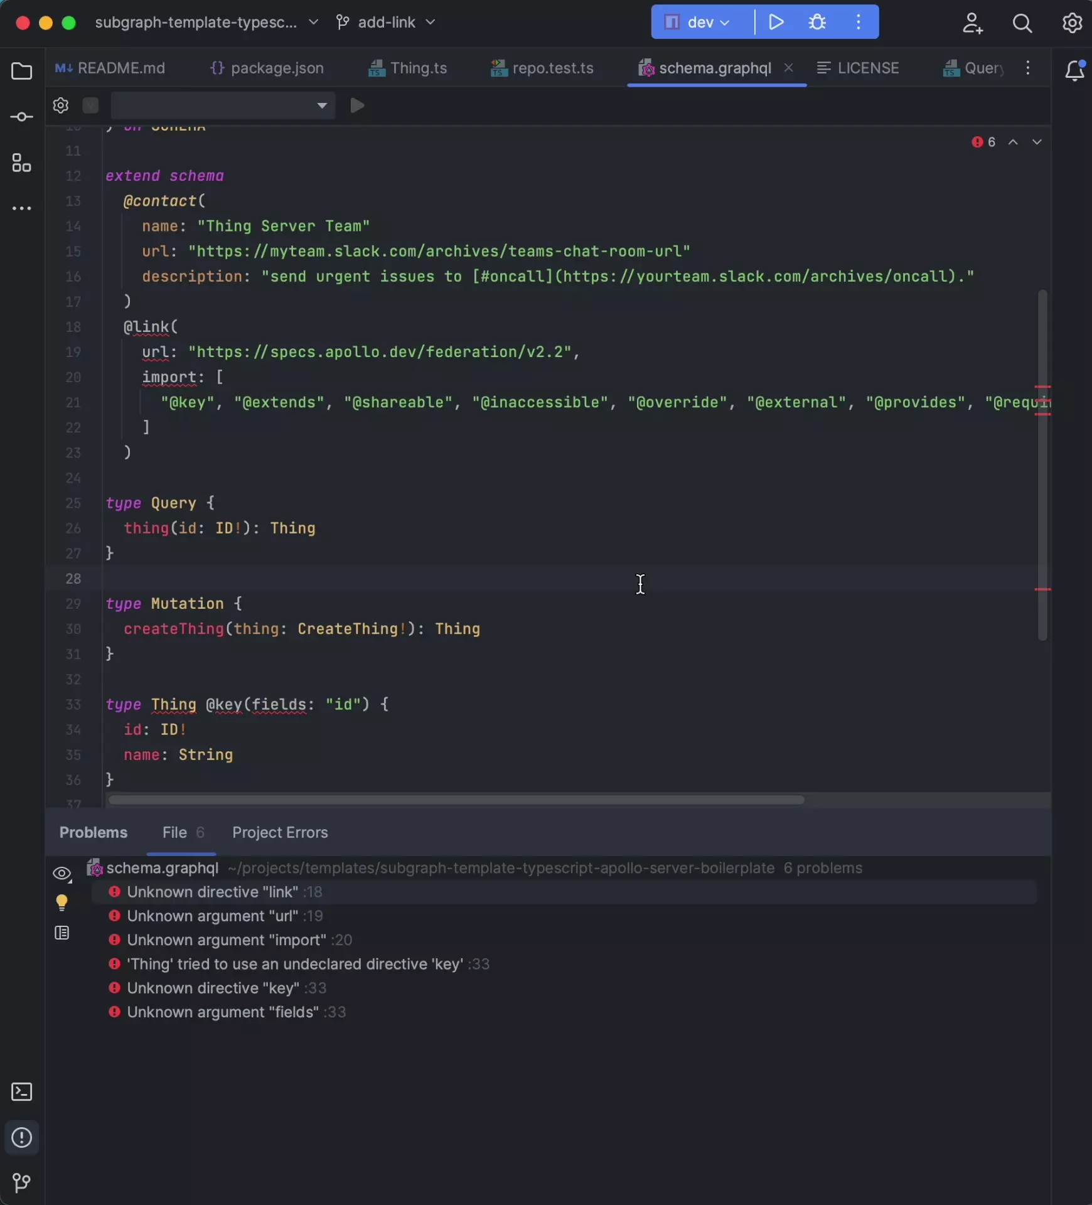The width and height of the screenshot is (1092, 1205).
Task: Start debugging with the bug icon
Action: (817, 23)
